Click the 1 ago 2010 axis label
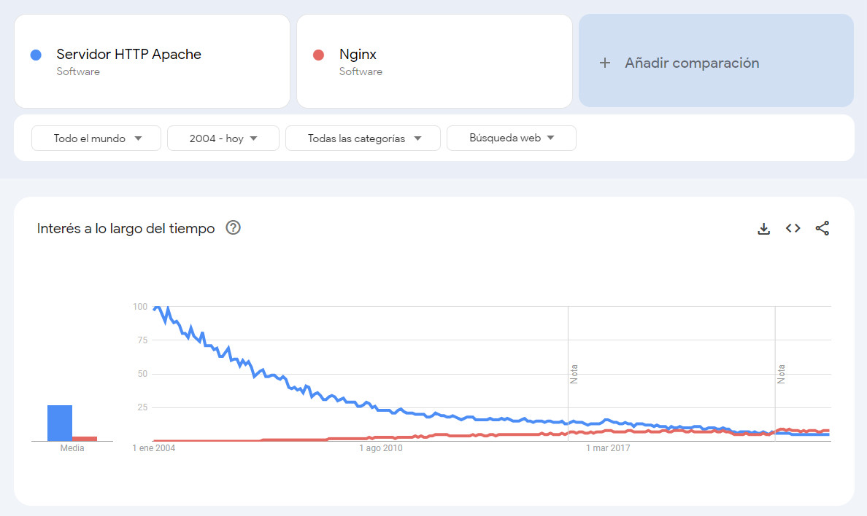The height and width of the screenshot is (516, 867). point(381,448)
